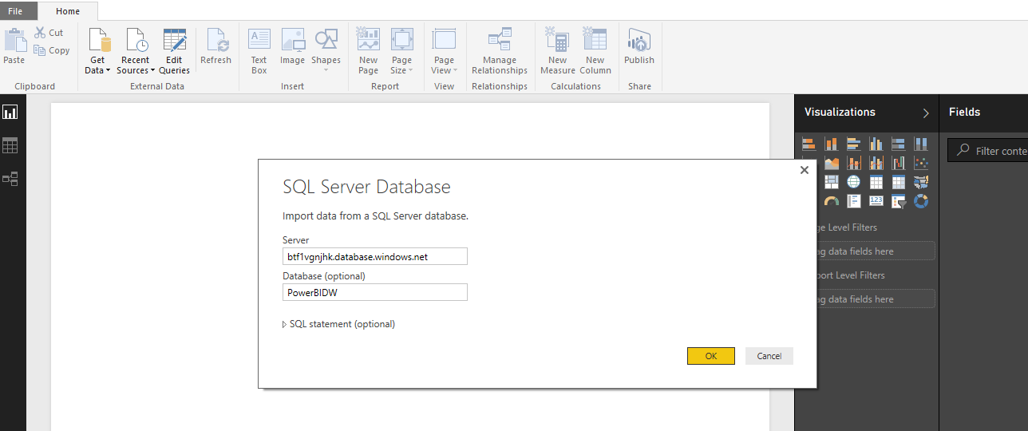The image size is (1028, 431).
Task: Open the File tab
Action: 15,11
